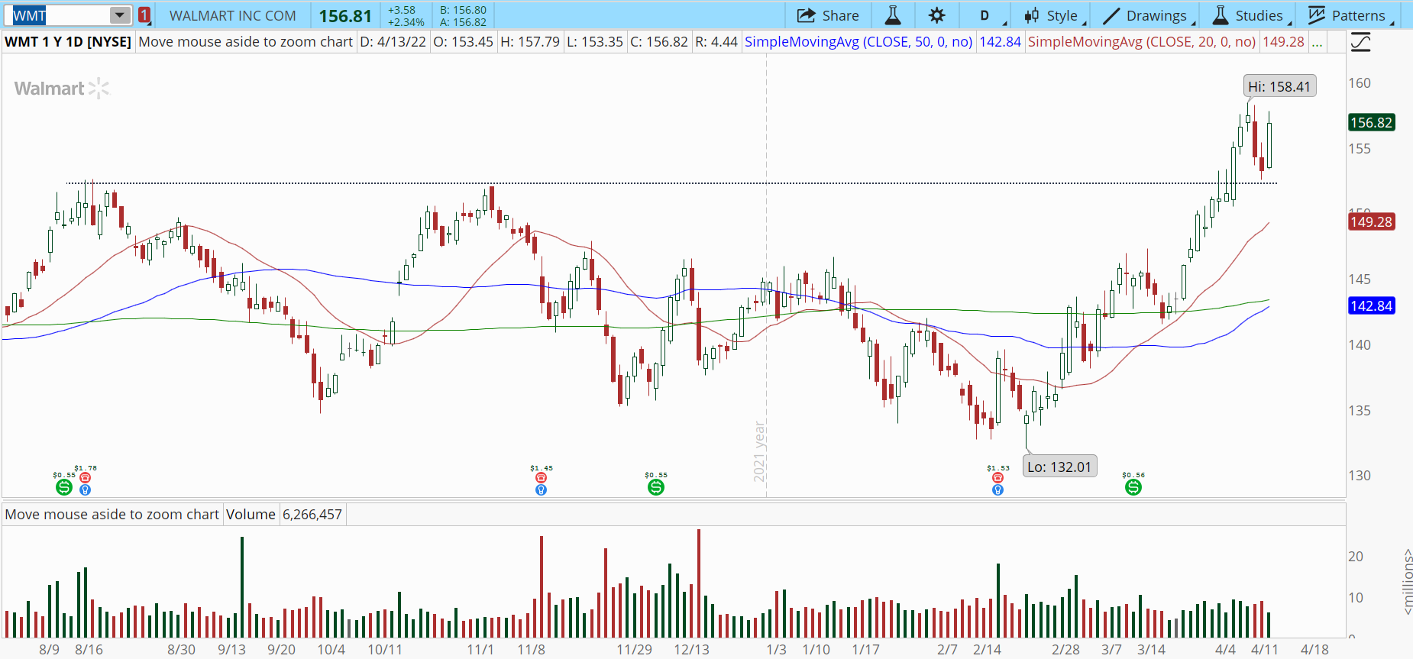
Task: Click the blue lightbulb below the $1.45 earnings marker
Action: click(x=541, y=489)
